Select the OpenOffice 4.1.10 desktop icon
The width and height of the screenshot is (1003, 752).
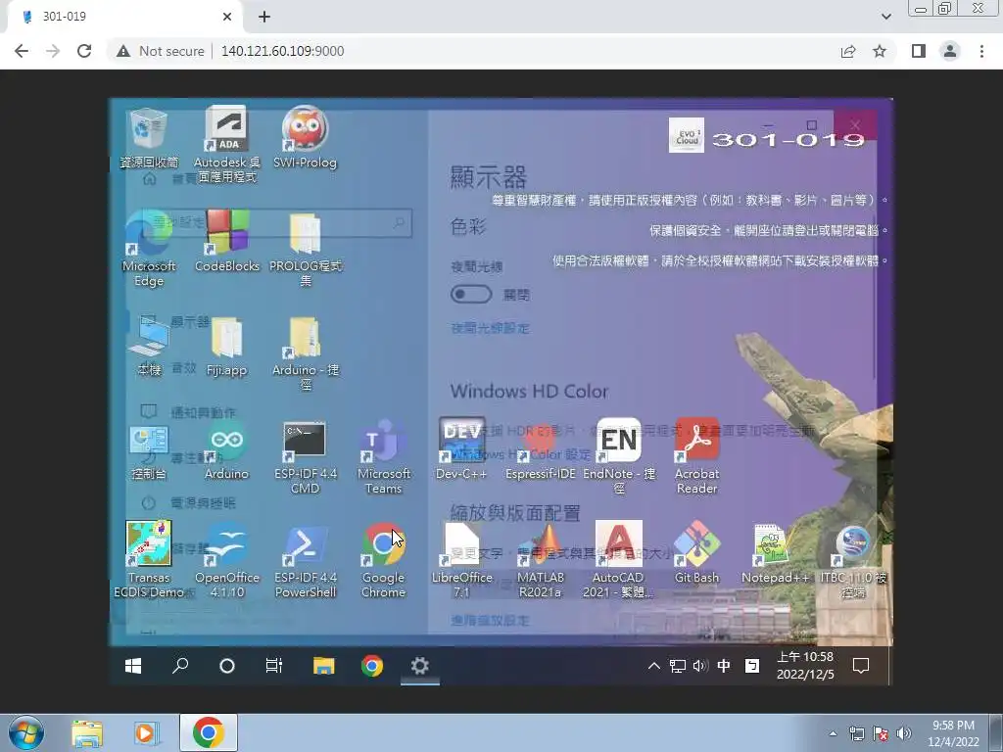coord(227,560)
